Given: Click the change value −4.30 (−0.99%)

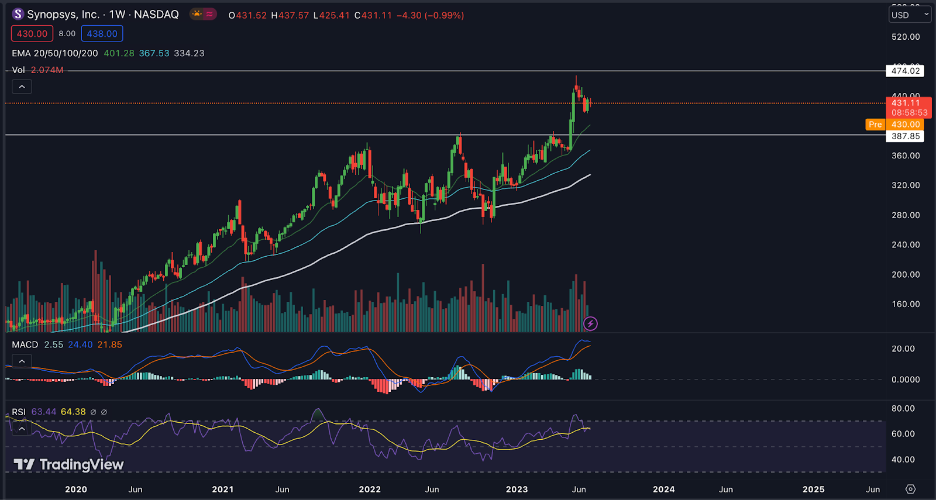Looking at the screenshot, I should (x=430, y=15).
